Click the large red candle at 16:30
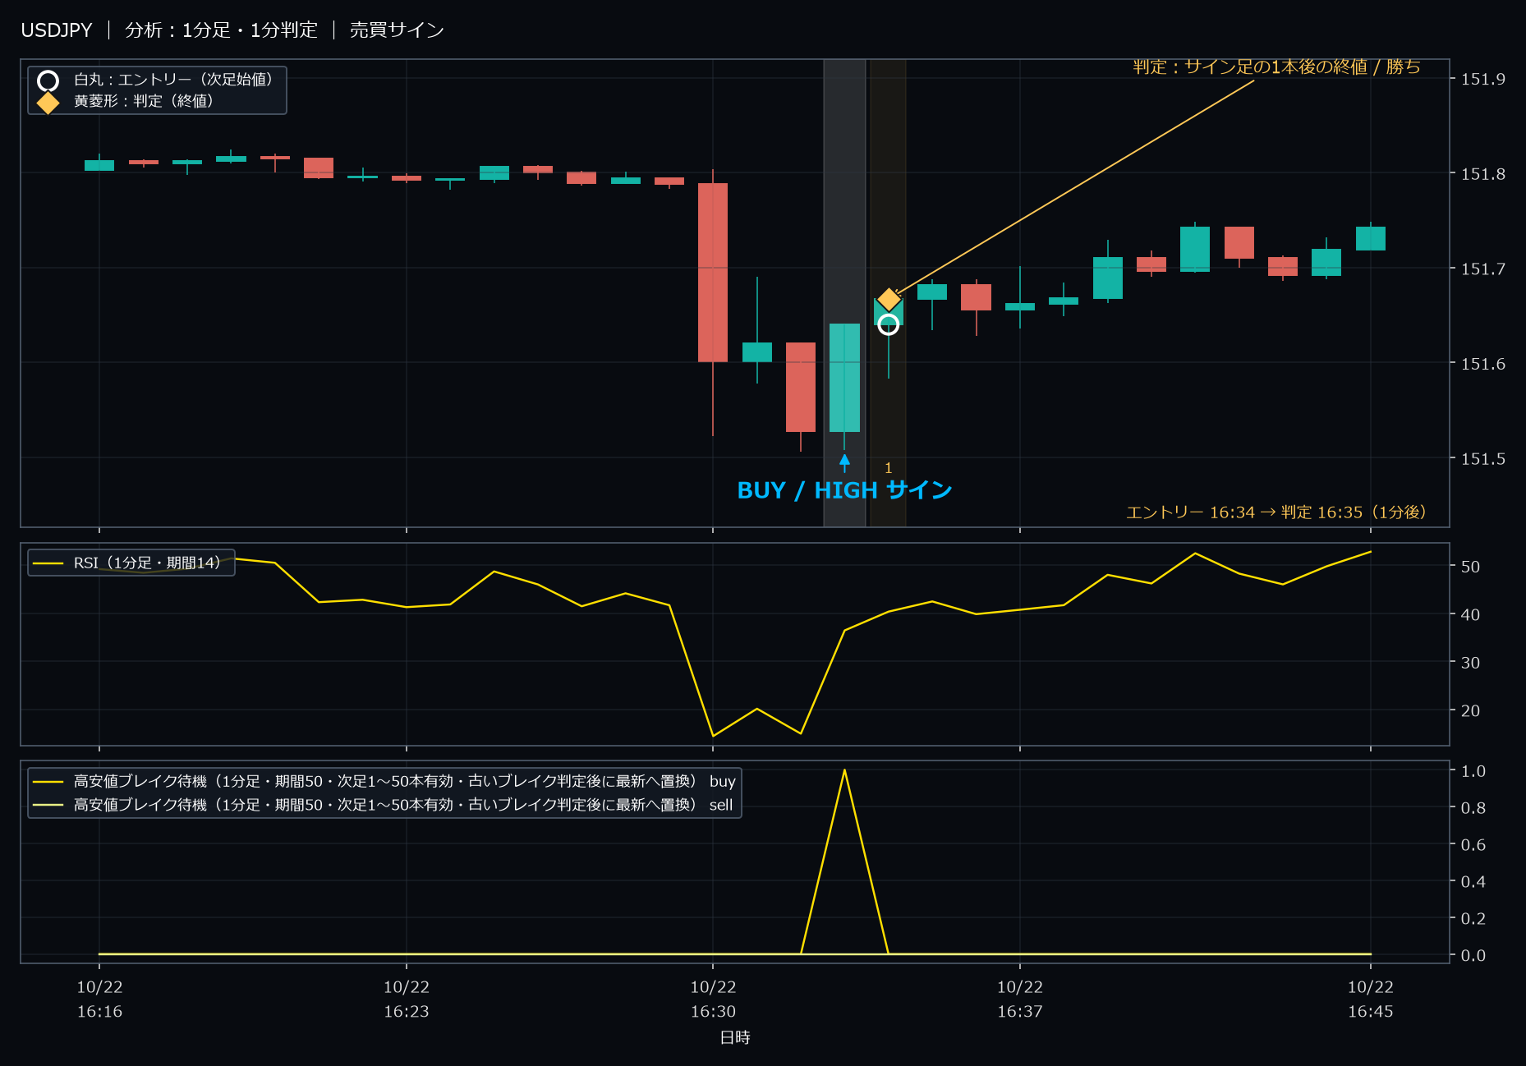1526x1066 pixels. tap(713, 273)
